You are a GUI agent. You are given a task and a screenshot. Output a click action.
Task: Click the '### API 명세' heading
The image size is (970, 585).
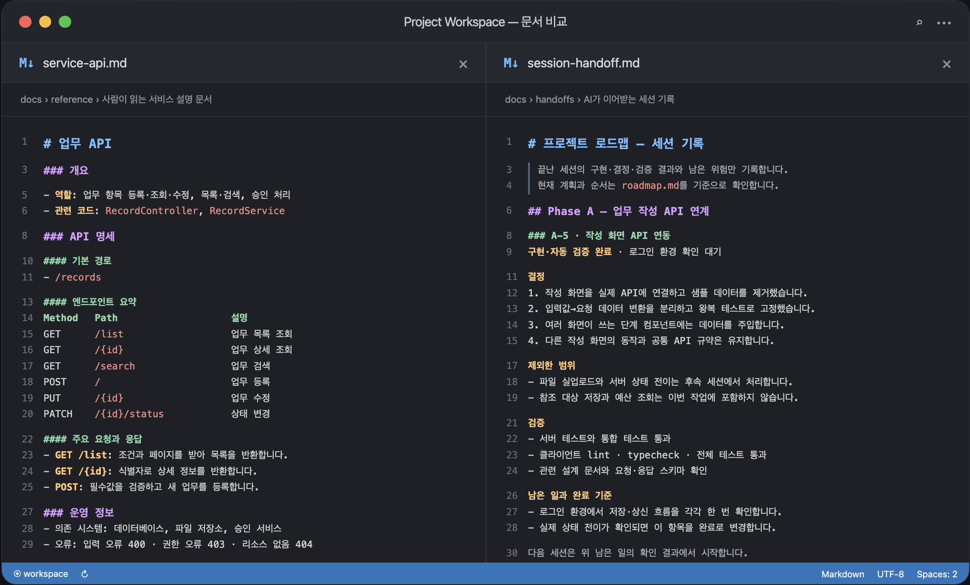pyautogui.click(x=79, y=236)
